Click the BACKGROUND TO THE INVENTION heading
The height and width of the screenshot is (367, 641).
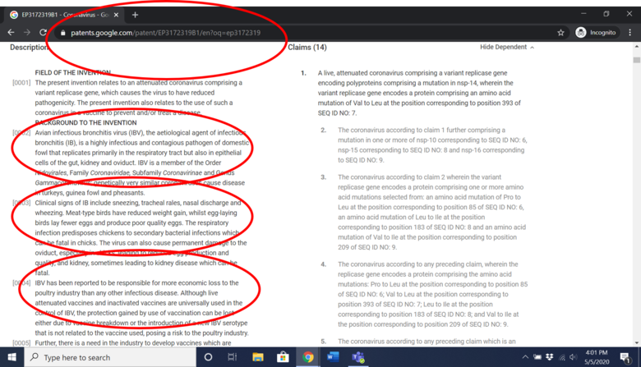point(85,123)
